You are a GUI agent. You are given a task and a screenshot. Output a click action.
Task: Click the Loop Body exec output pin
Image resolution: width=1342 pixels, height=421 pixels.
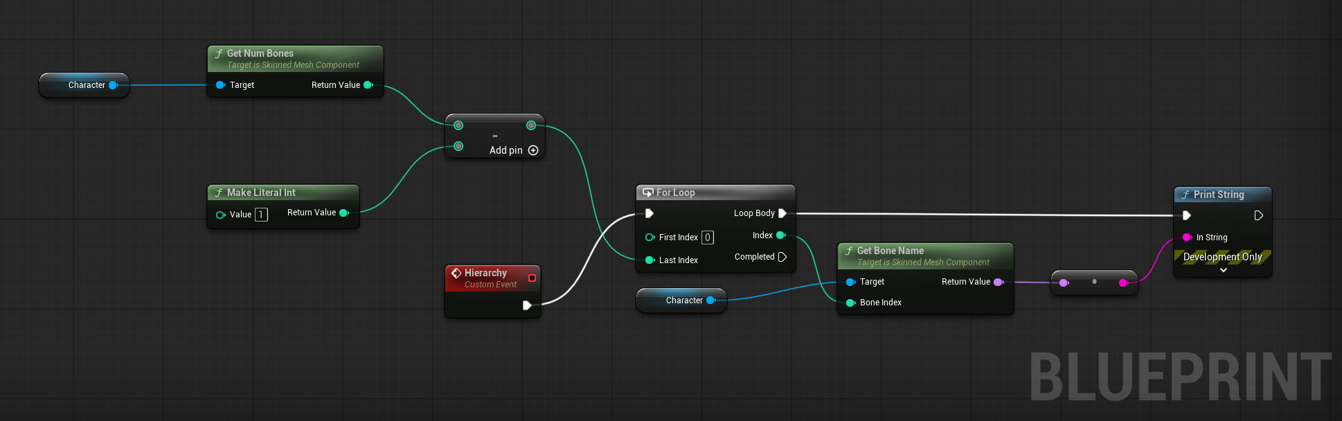[x=782, y=213]
